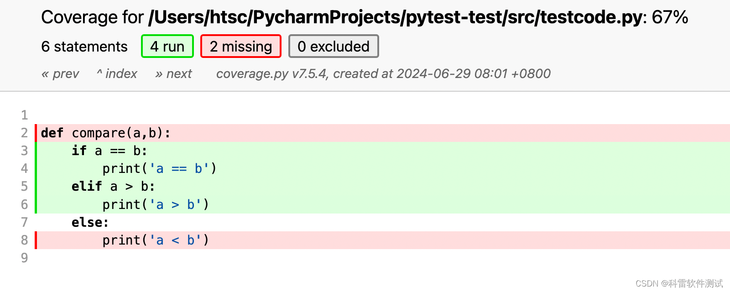The height and width of the screenshot is (292, 730).
Task: Toggle the 0 excluded lines filter
Action: click(x=334, y=46)
